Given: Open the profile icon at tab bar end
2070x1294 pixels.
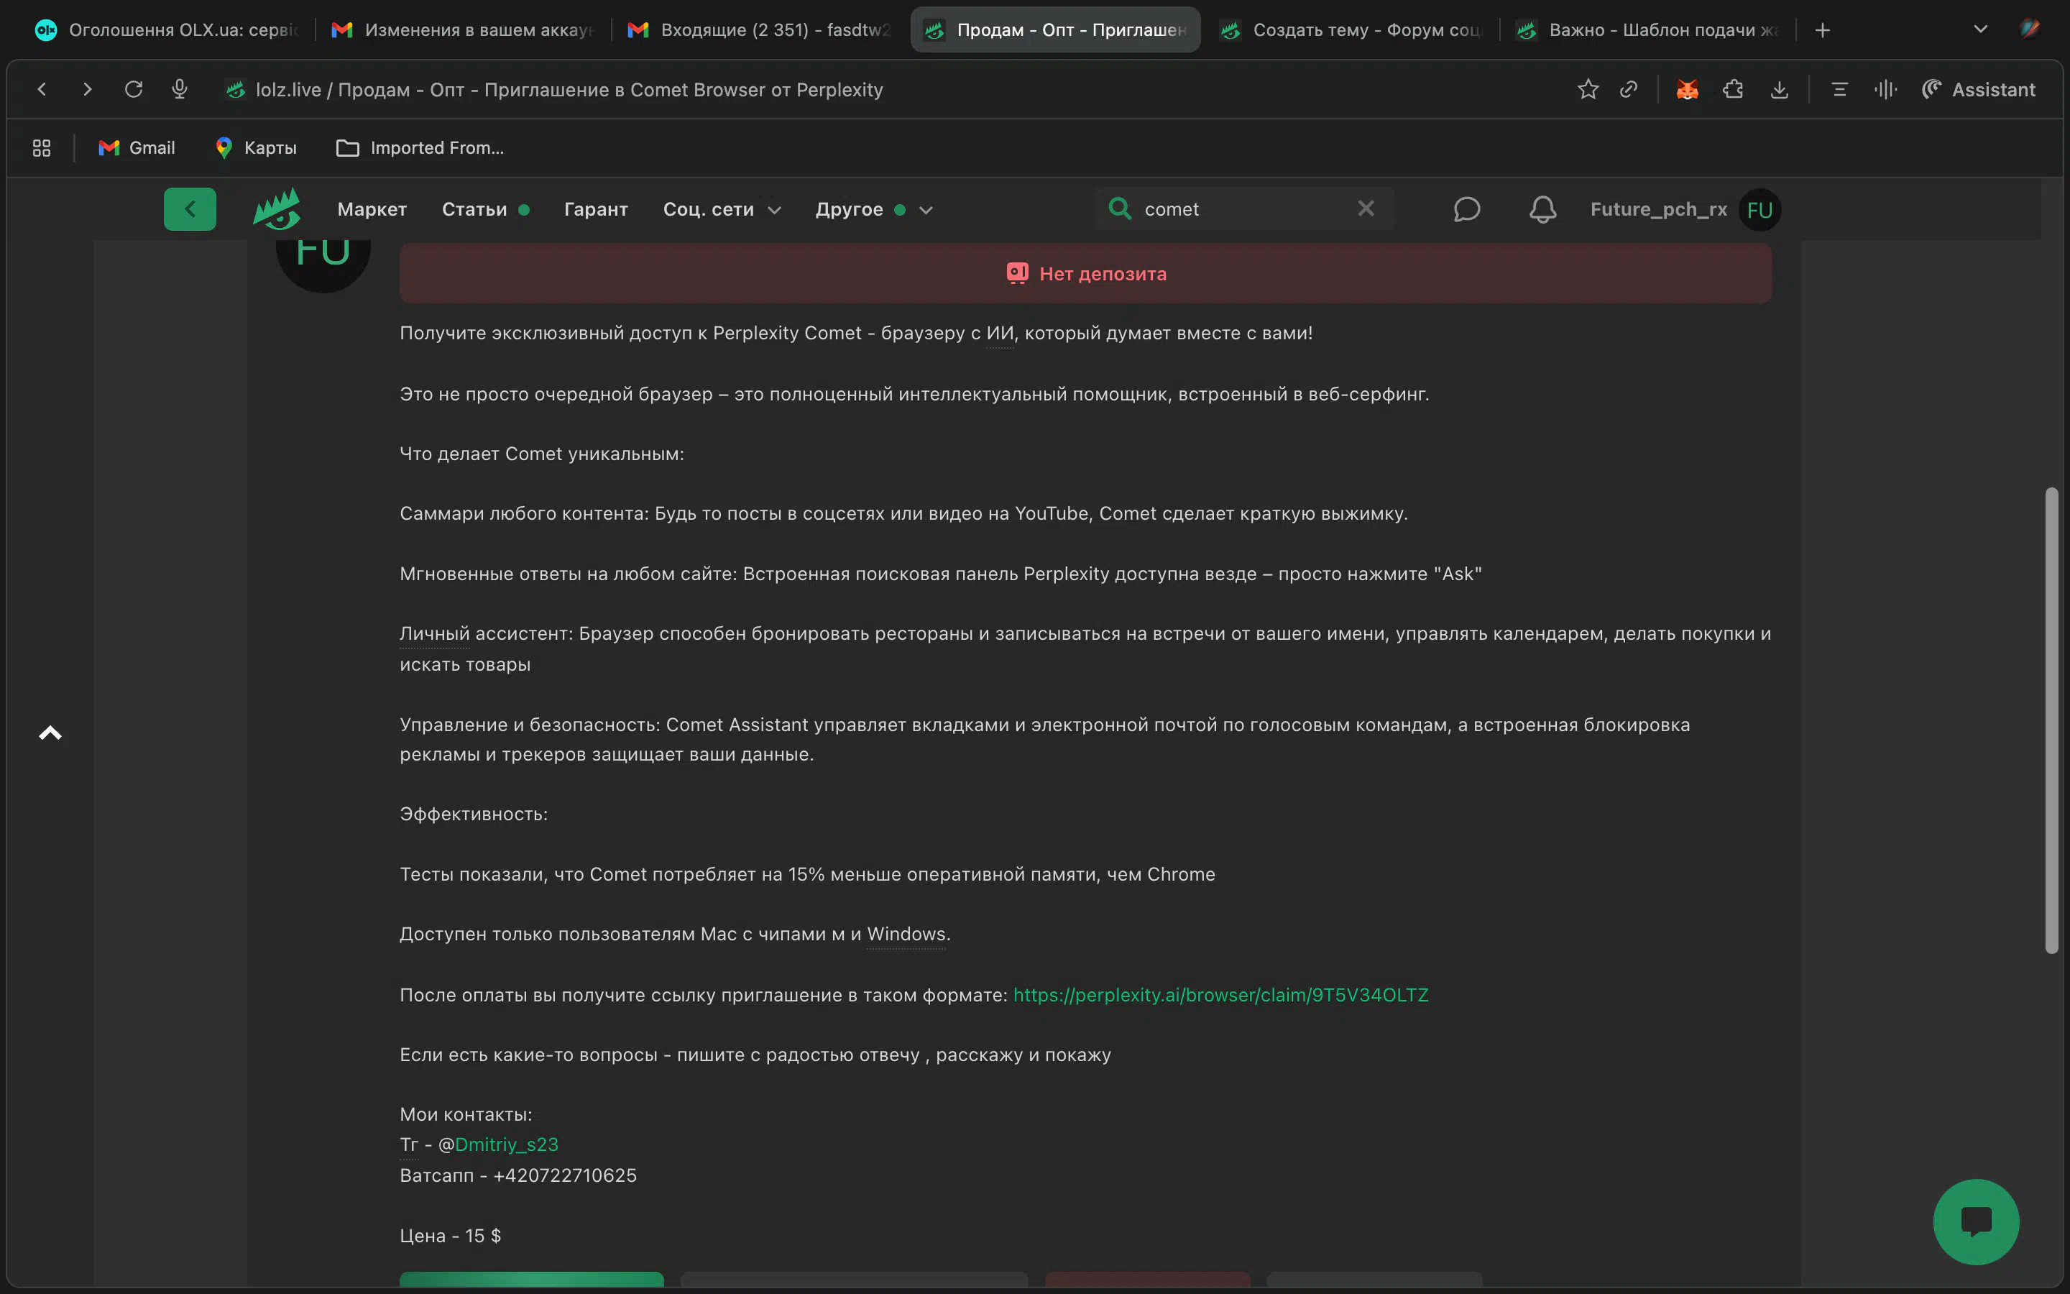Looking at the screenshot, I should 2029,30.
